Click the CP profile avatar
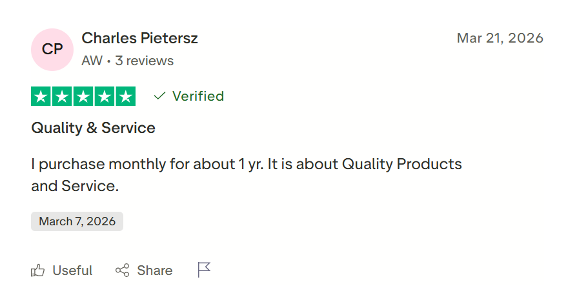The image size is (577, 295). point(52,50)
